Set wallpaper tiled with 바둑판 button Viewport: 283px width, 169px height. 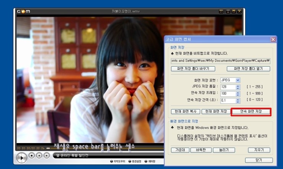coord(201,150)
